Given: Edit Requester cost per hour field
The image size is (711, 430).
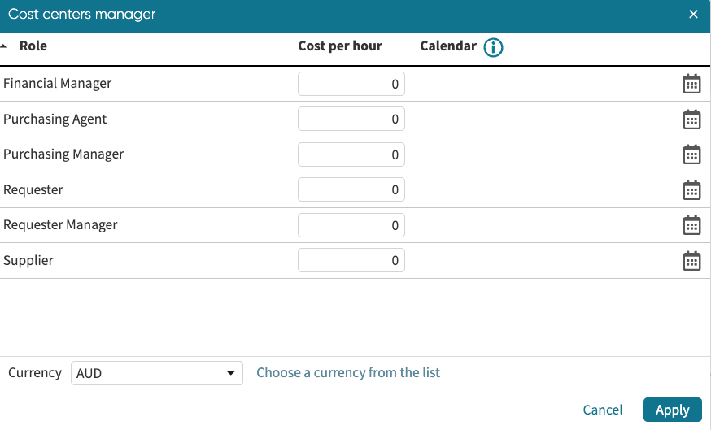Looking at the screenshot, I should [x=351, y=190].
